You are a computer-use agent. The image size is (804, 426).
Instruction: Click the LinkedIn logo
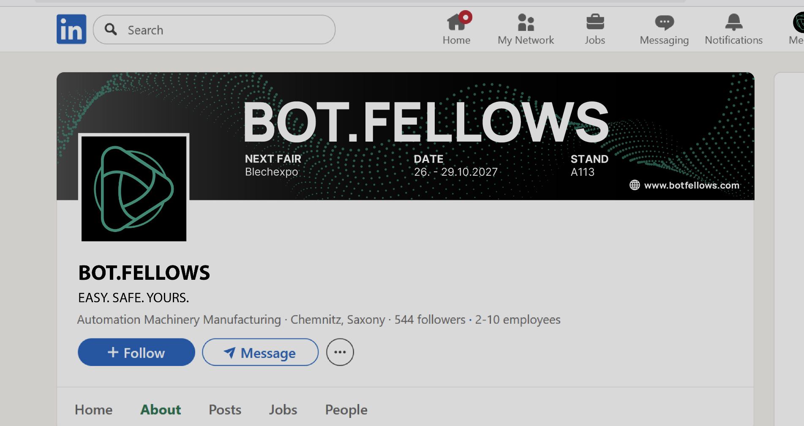click(71, 29)
